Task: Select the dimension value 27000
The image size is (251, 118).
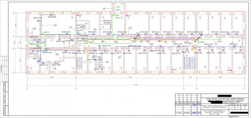Action: [130, 77]
